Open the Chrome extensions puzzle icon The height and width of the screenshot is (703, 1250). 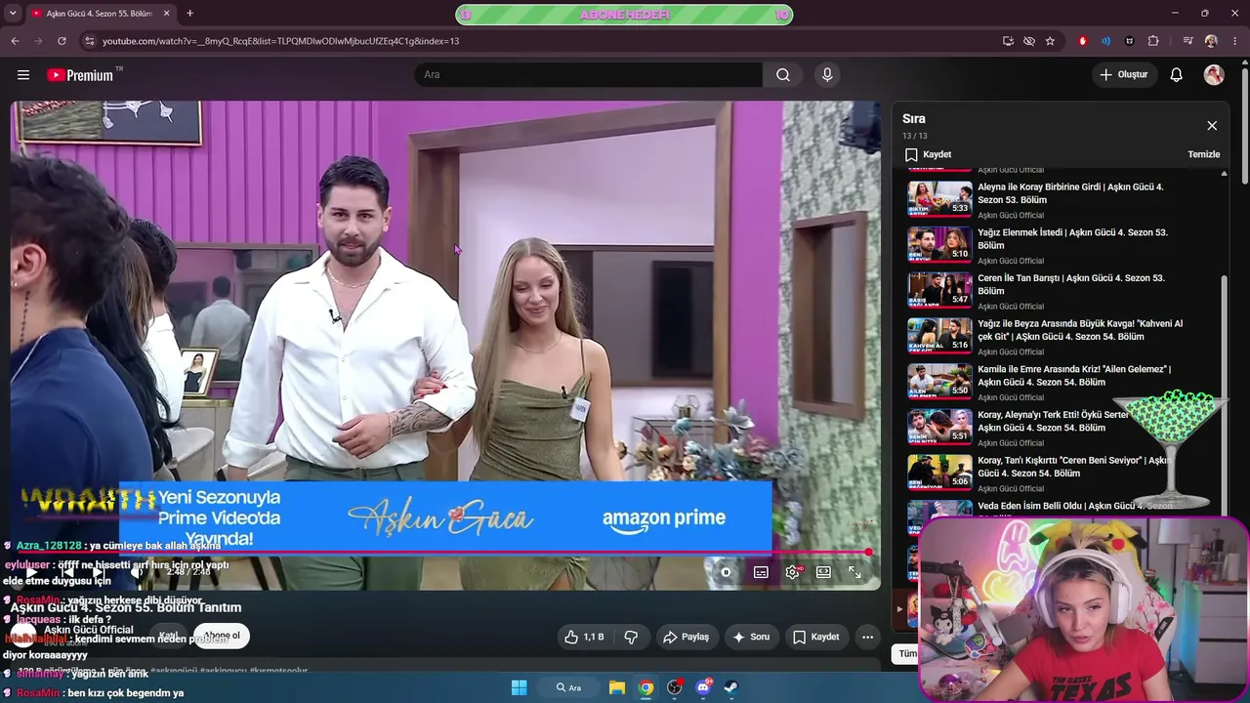pyautogui.click(x=1153, y=41)
